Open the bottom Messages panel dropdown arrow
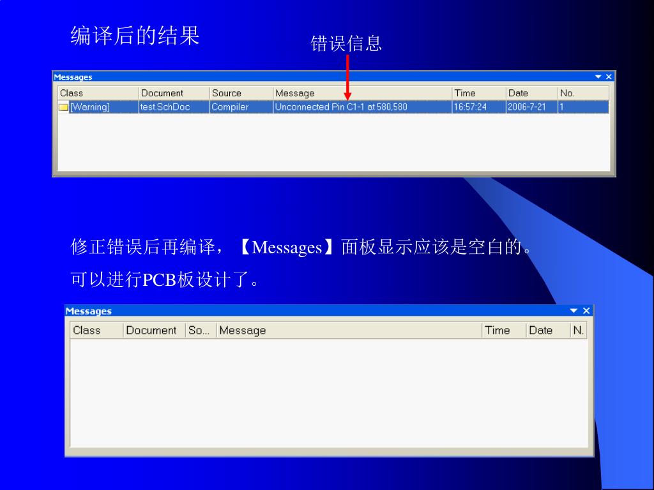This screenshot has width=654, height=490. (x=574, y=311)
